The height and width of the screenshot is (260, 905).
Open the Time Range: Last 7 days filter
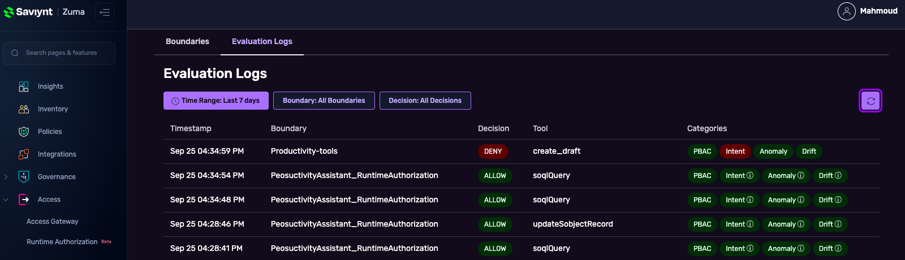click(x=216, y=101)
